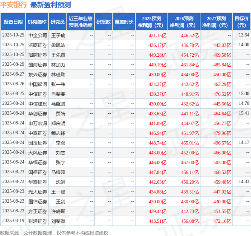The height and width of the screenshot is (236, 251).
Task: Click analyst name 王先爽
Action: click(x=58, y=55)
